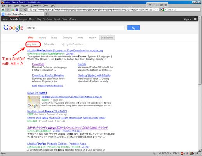Click the third icon in floating toolbar

point(161,5)
